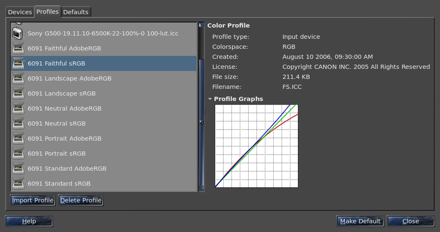
Task: Click scanner icon next to 6091 Landscape AdobeRGB
Action: point(18,79)
